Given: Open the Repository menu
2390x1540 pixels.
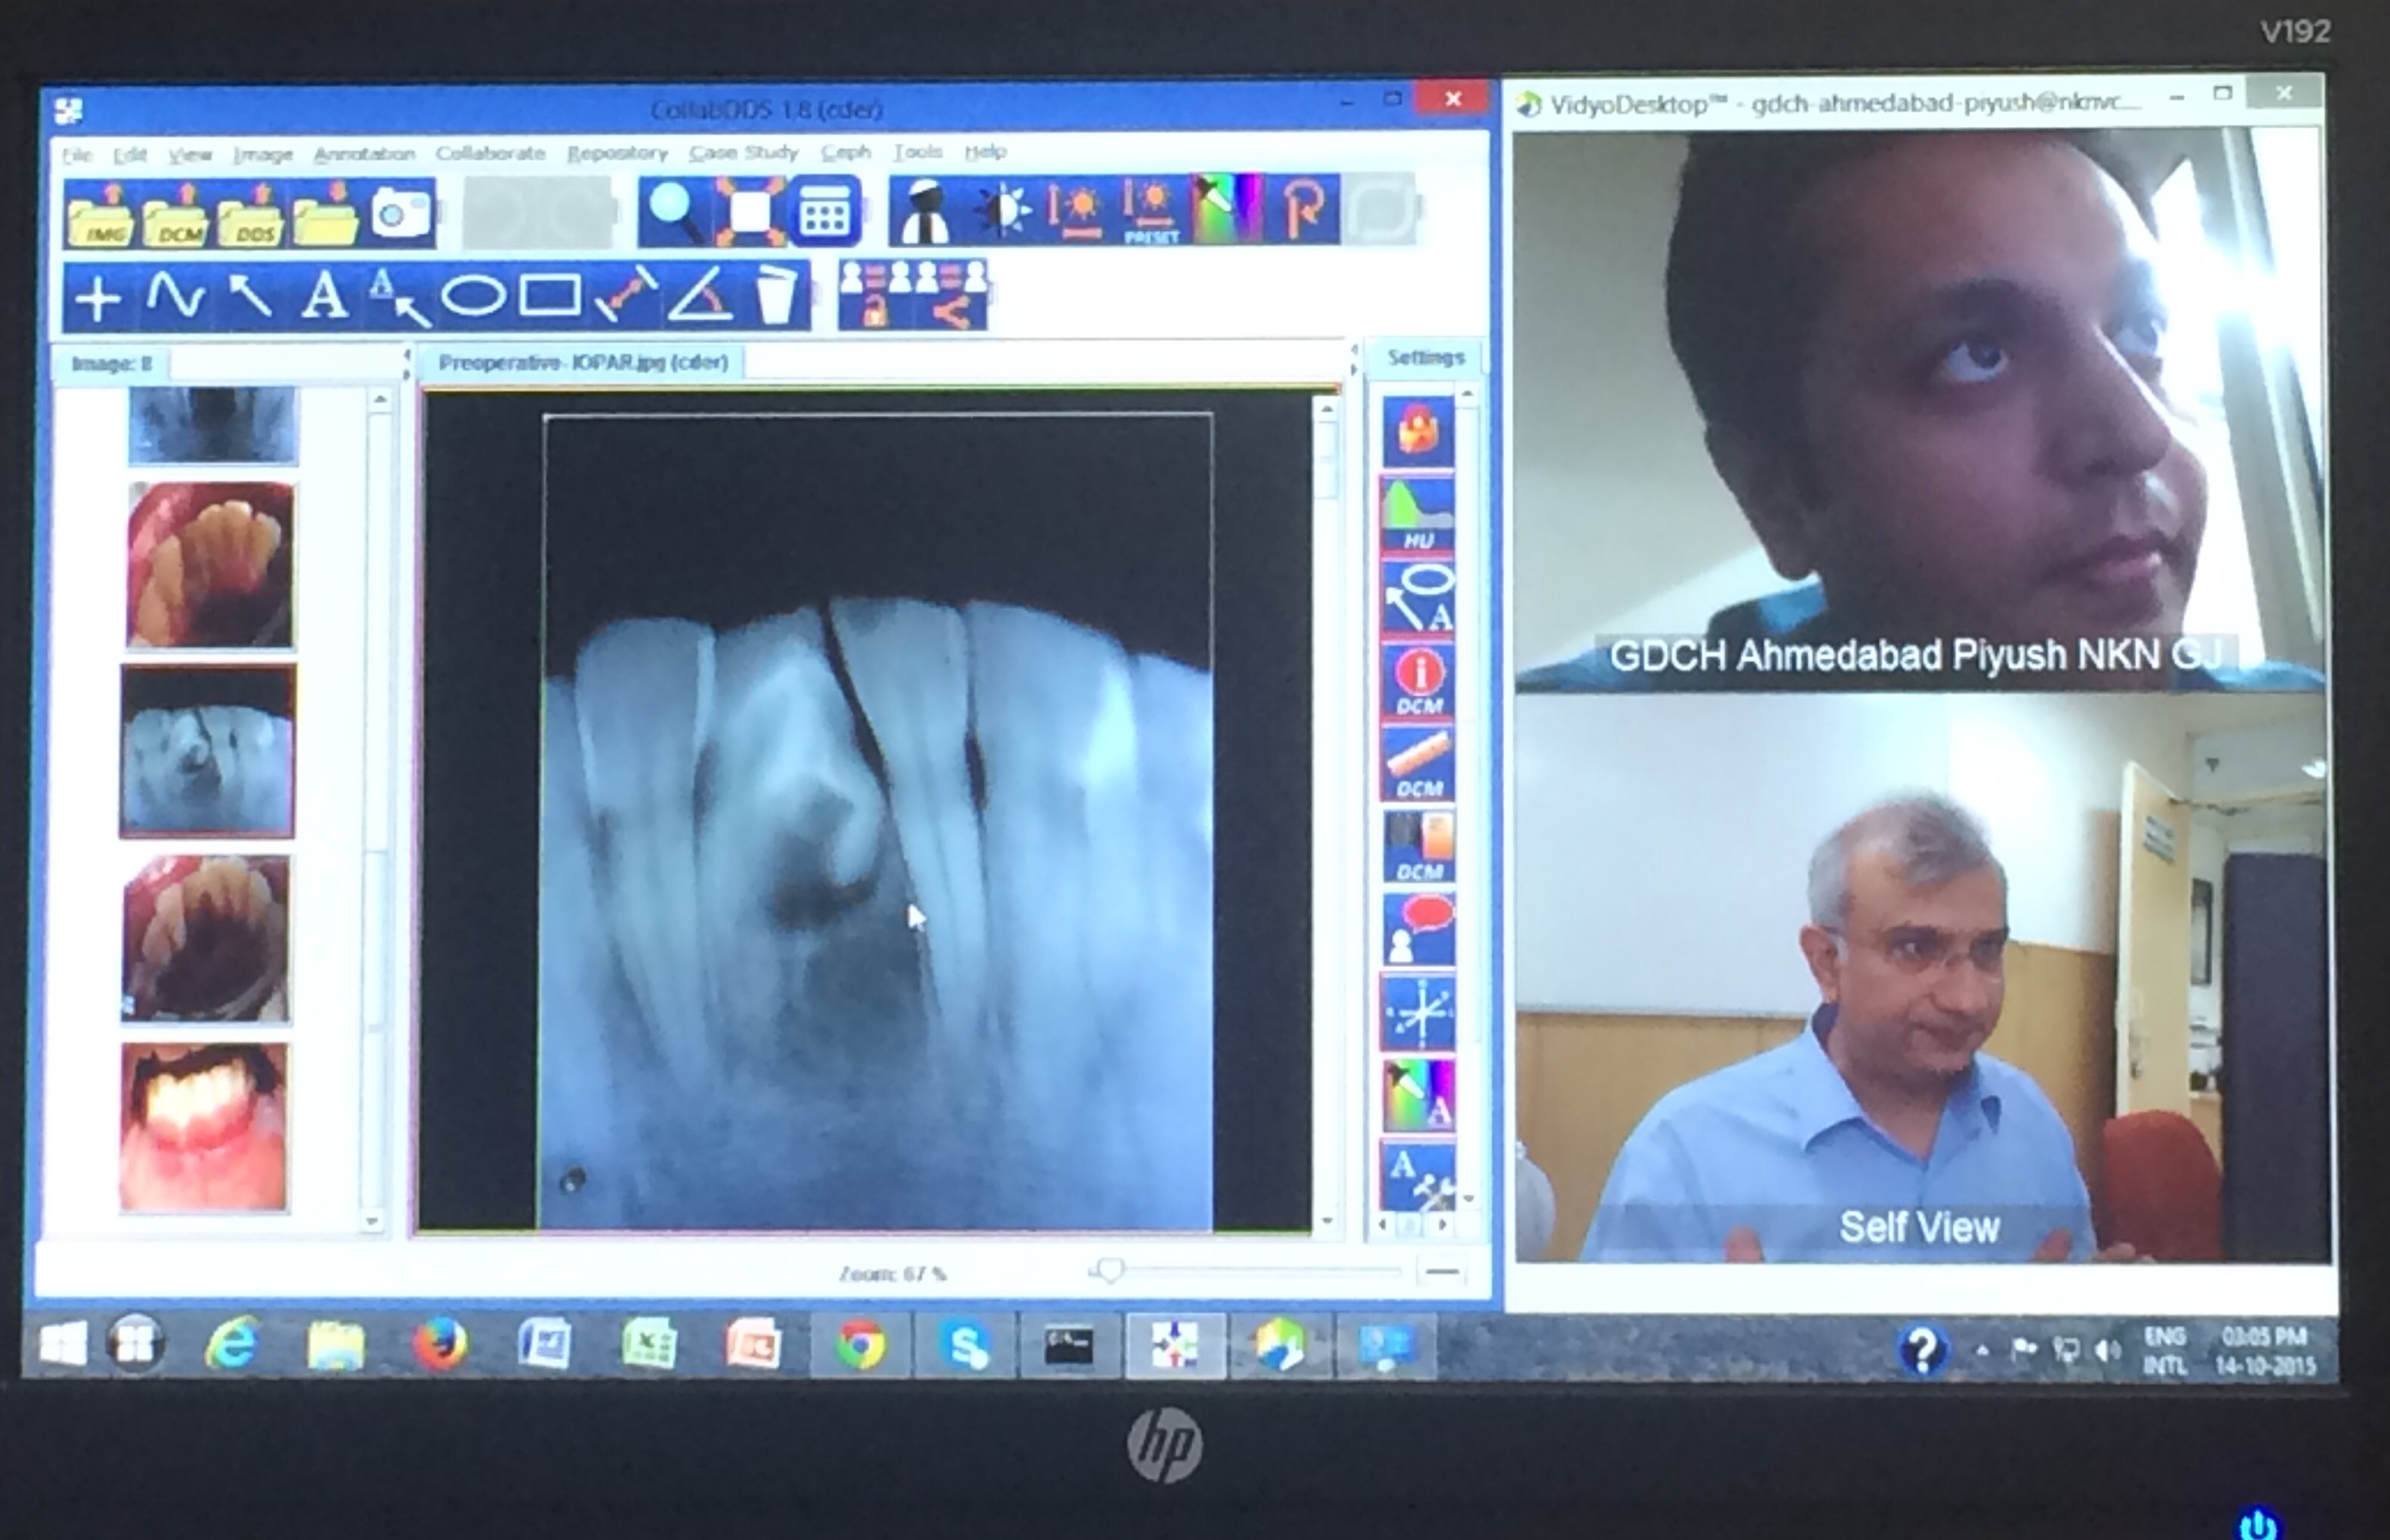Looking at the screenshot, I should [617, 153].
